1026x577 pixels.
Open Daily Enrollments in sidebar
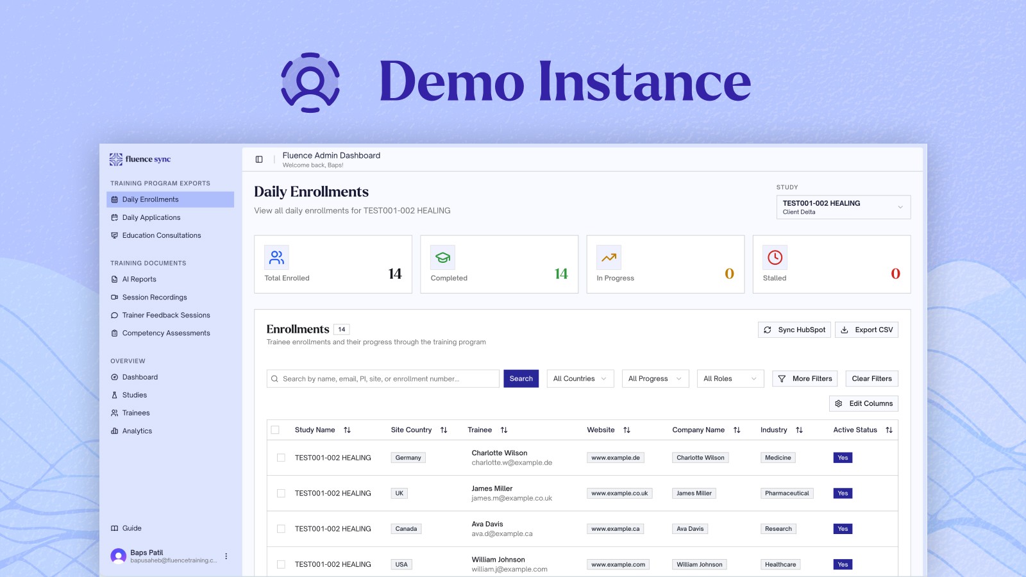[171, 199]
